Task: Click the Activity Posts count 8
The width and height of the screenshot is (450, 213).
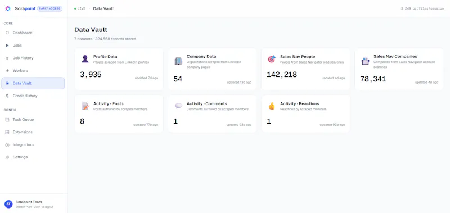Action: (x=82, y=121)
